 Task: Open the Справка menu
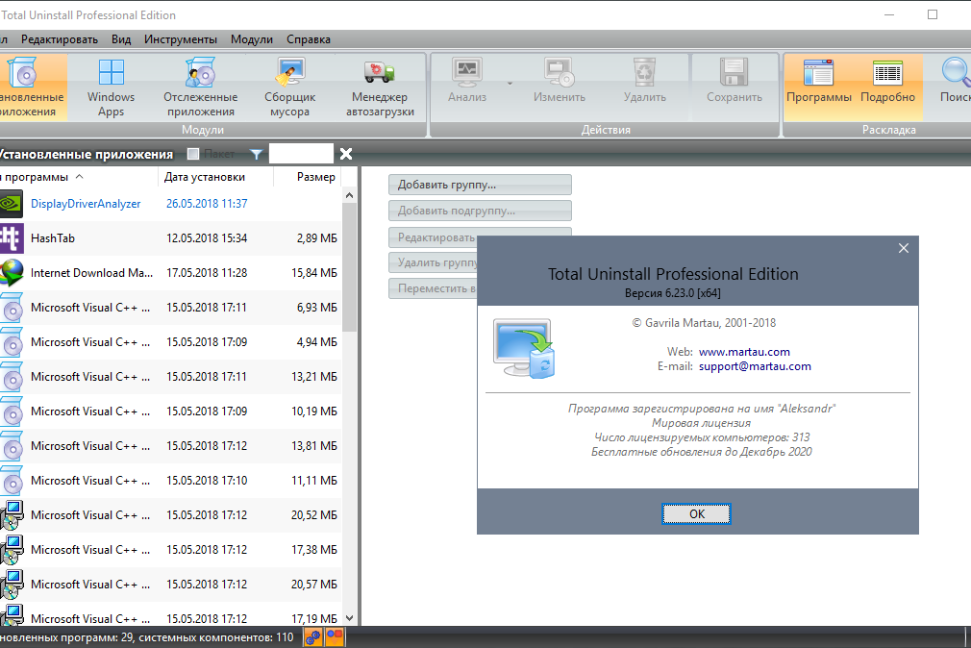point(309,39)
